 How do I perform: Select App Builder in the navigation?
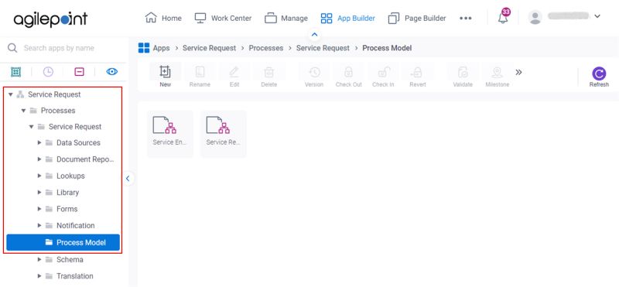click(x=347, y=18)
